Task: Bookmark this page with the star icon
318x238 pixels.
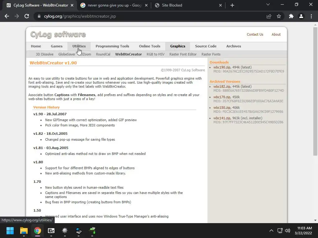Action: 279,16
